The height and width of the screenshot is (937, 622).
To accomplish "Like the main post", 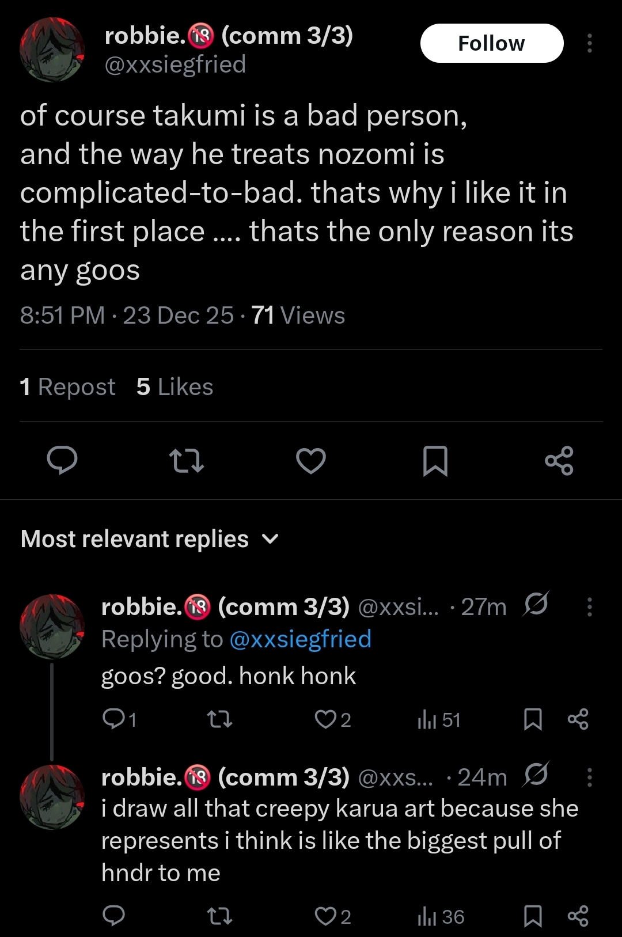I will click(311, 461).
